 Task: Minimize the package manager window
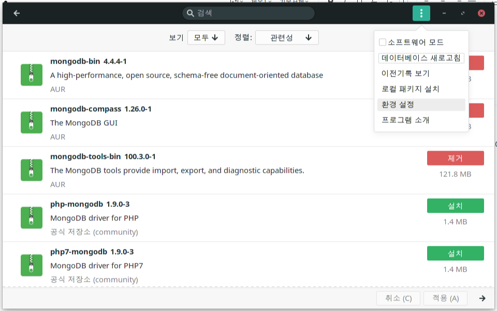(444, 13)
